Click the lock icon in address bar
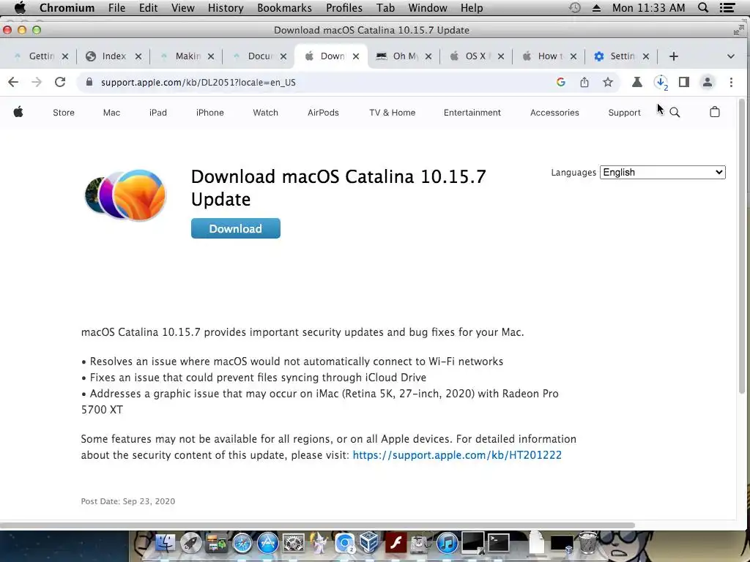 [89, 82]
